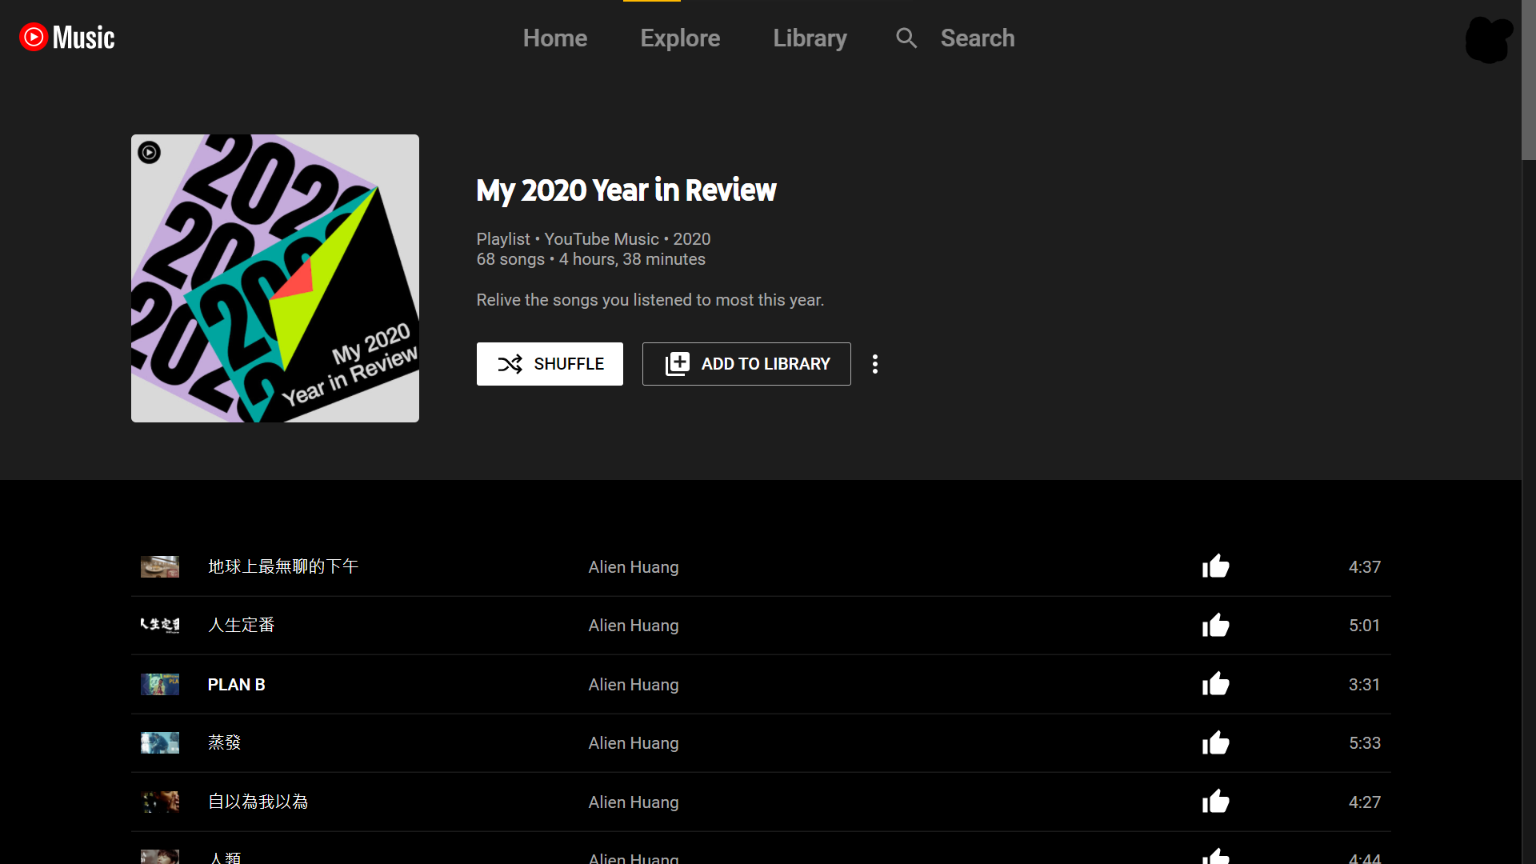Open the YouTube Music logo home
1536x864 pixels.
(x=67, y=37)
